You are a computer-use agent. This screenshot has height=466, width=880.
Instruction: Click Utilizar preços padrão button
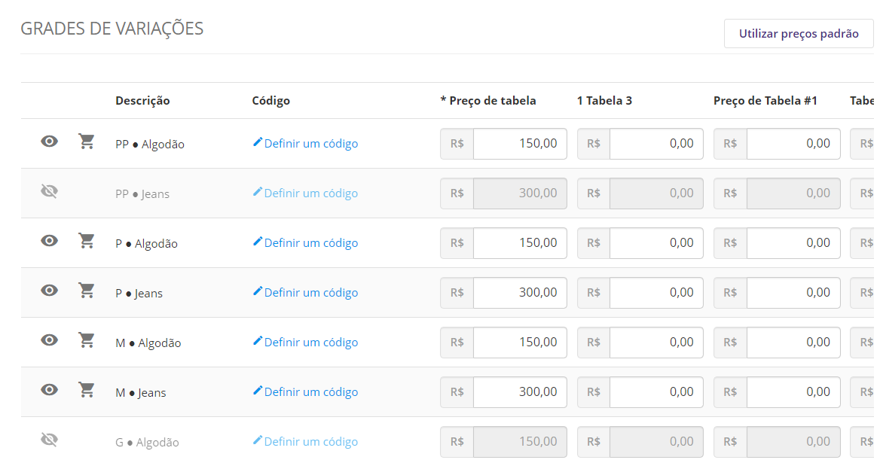799,34
